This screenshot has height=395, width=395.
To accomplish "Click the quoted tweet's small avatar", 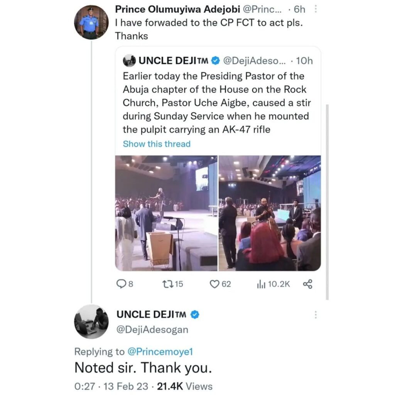I will (129, 61).
